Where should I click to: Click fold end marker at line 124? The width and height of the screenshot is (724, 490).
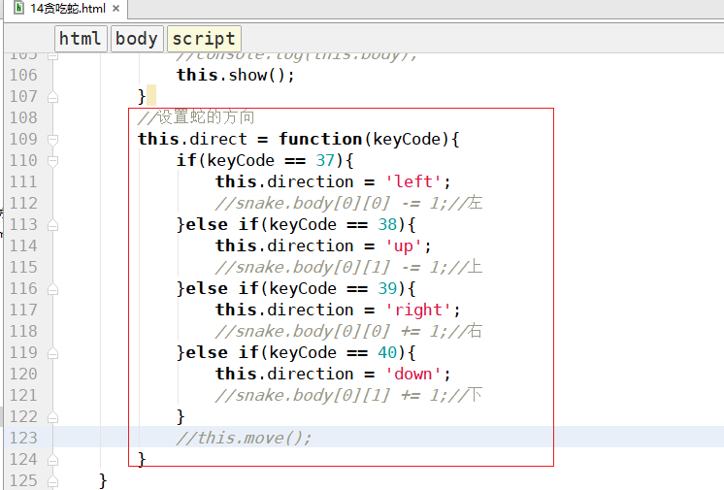(x=52, y=459)
